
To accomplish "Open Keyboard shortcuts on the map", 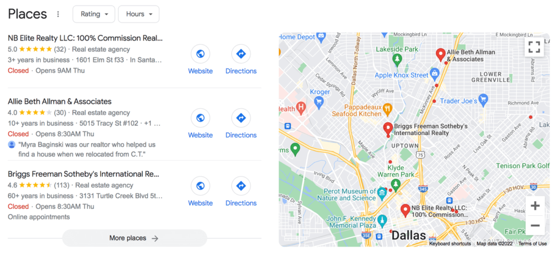I will coord(450,244).
